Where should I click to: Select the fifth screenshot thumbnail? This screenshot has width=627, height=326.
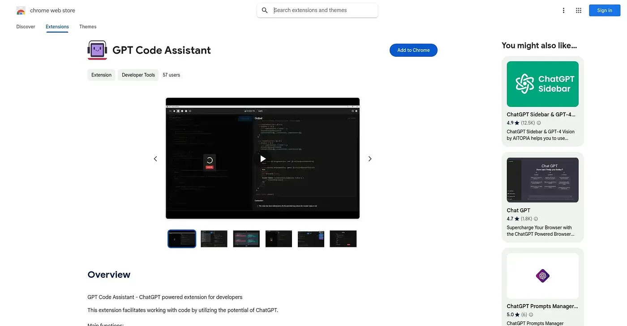[311, 239]
